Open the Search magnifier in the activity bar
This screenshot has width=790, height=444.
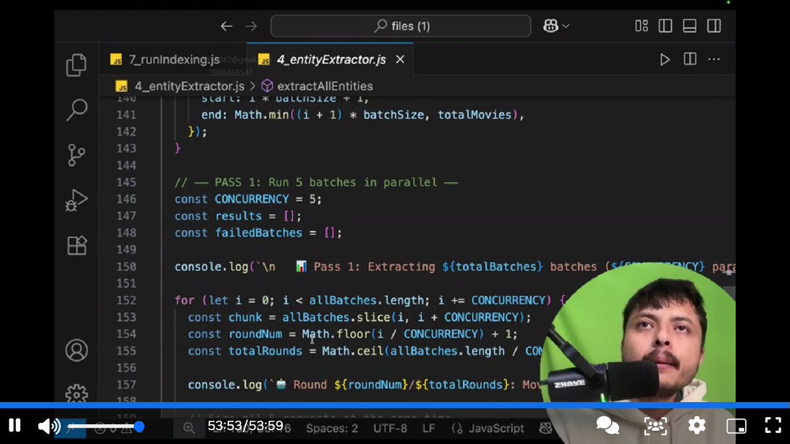pos(77,109)
